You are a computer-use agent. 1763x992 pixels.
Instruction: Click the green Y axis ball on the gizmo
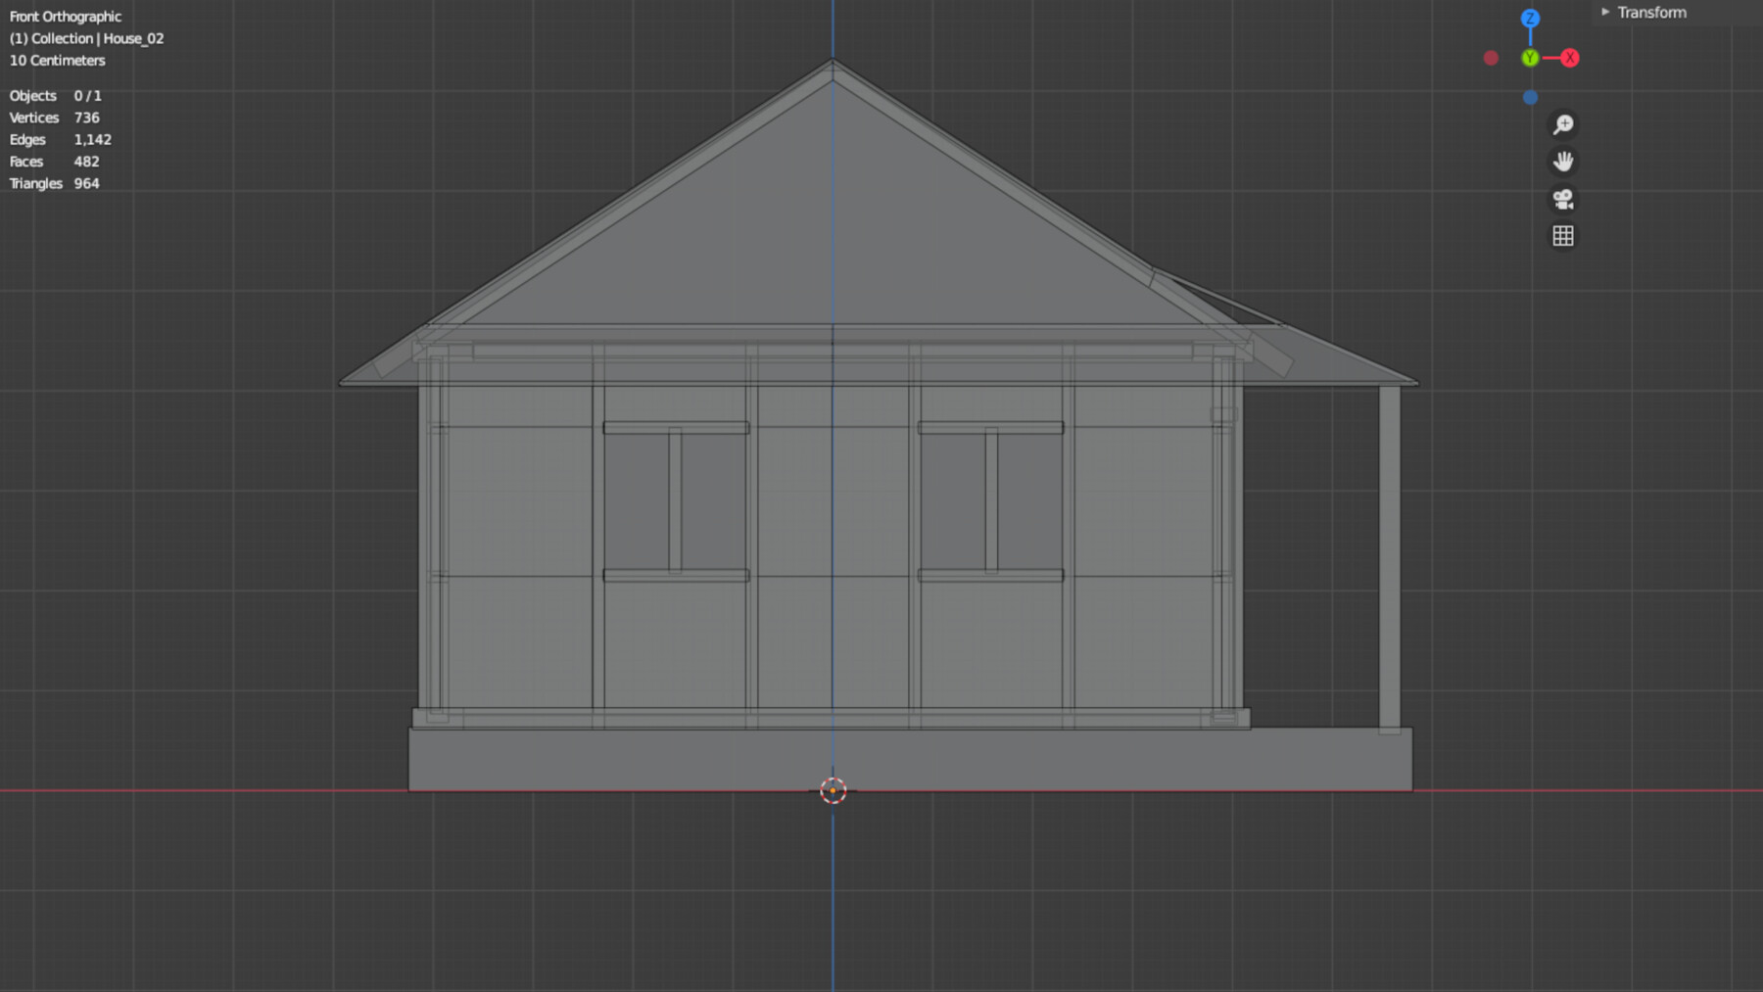click(x=1531, y=57)
